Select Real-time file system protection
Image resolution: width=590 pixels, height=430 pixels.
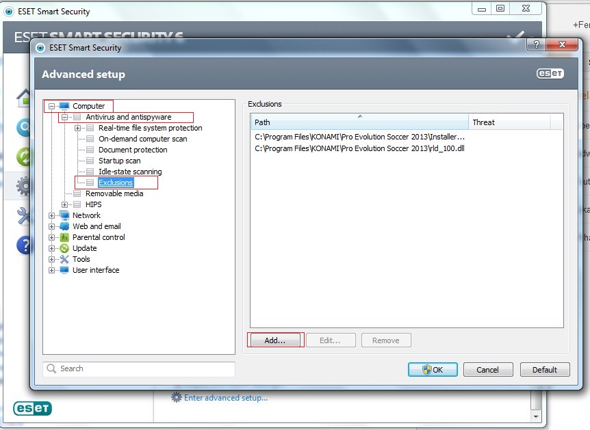click(150, 128)
